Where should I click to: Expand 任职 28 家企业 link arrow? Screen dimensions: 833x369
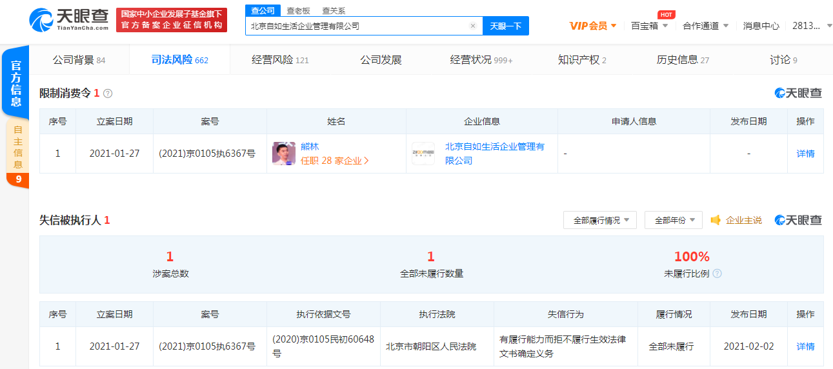pos(366,161)
